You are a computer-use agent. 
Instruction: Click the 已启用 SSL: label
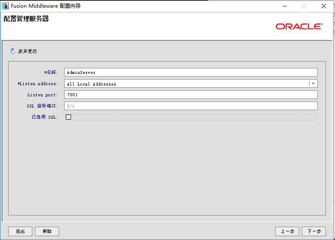tap(45, 117)
